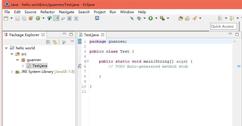The height and width of the screenshot is (126, 242).
Task: Click the New wizard icon
Action: (x=6, y=18)
